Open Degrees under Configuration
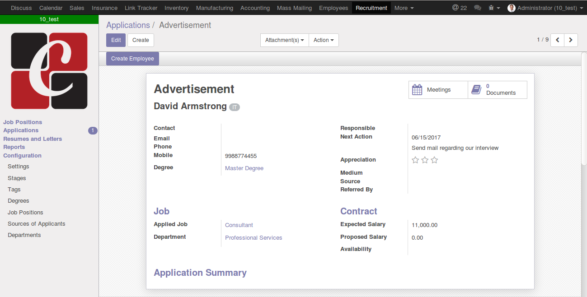This screenshot has width=587, height=297. (19, 201)
